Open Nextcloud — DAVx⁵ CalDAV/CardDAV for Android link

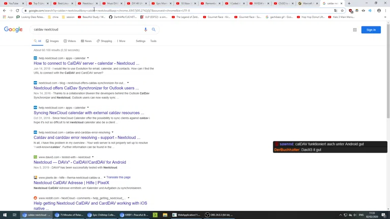(x=80, y=162)
